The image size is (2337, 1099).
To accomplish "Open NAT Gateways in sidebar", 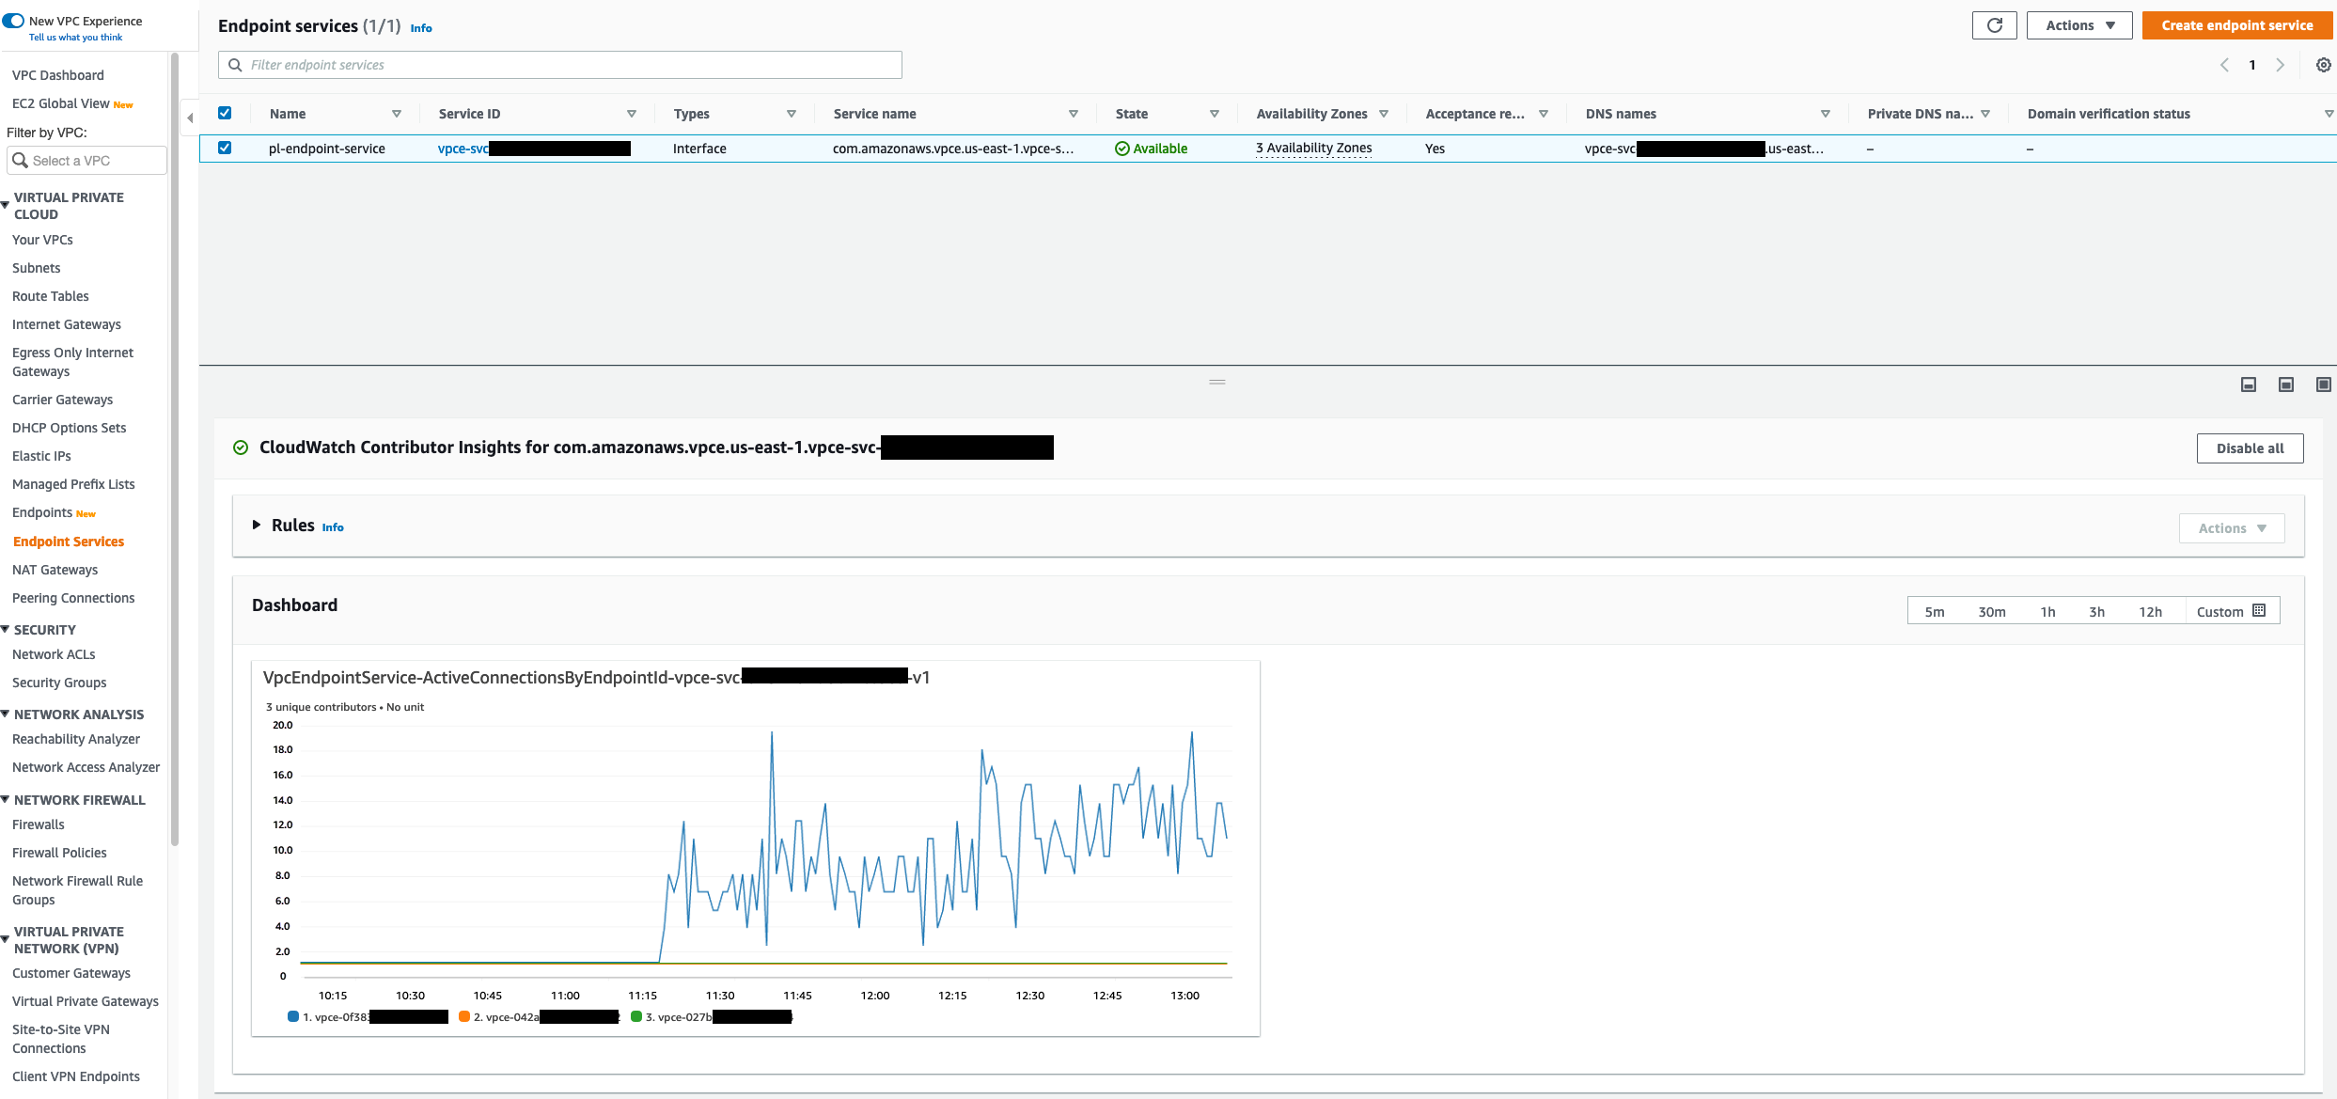I will click(55, 570).
